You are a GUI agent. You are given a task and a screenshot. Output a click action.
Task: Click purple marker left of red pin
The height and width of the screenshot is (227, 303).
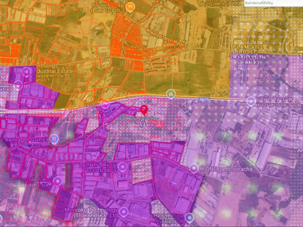(105, 103)
